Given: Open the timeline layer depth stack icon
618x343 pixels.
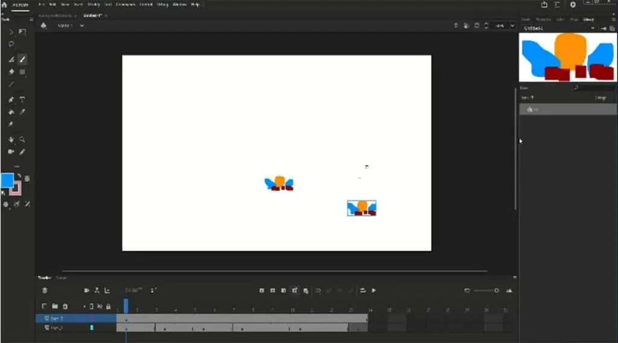Looking at the screenshot, I should 45,290.
